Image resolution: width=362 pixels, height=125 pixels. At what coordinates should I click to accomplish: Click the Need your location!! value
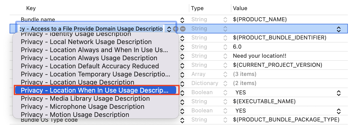pyautogui.click(x=259, y=56)
